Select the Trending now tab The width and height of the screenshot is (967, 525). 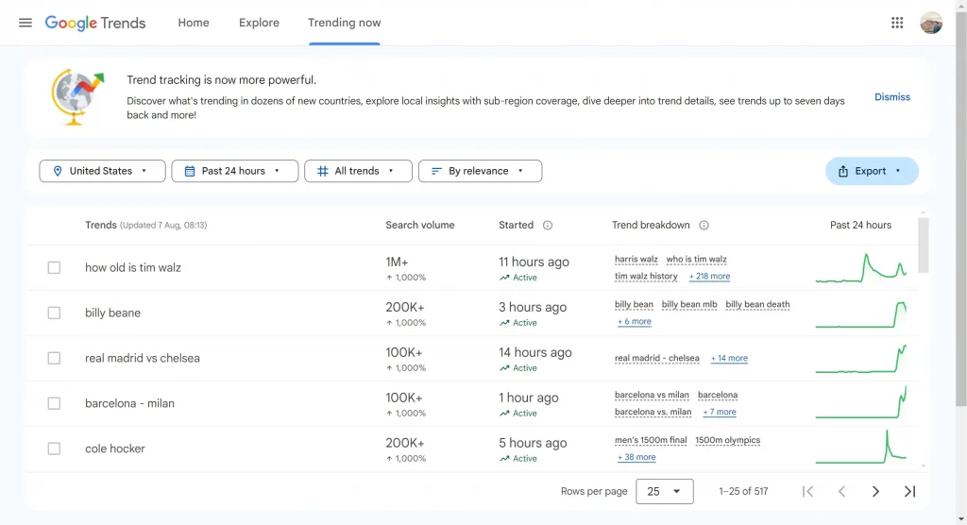click(344, 23)
